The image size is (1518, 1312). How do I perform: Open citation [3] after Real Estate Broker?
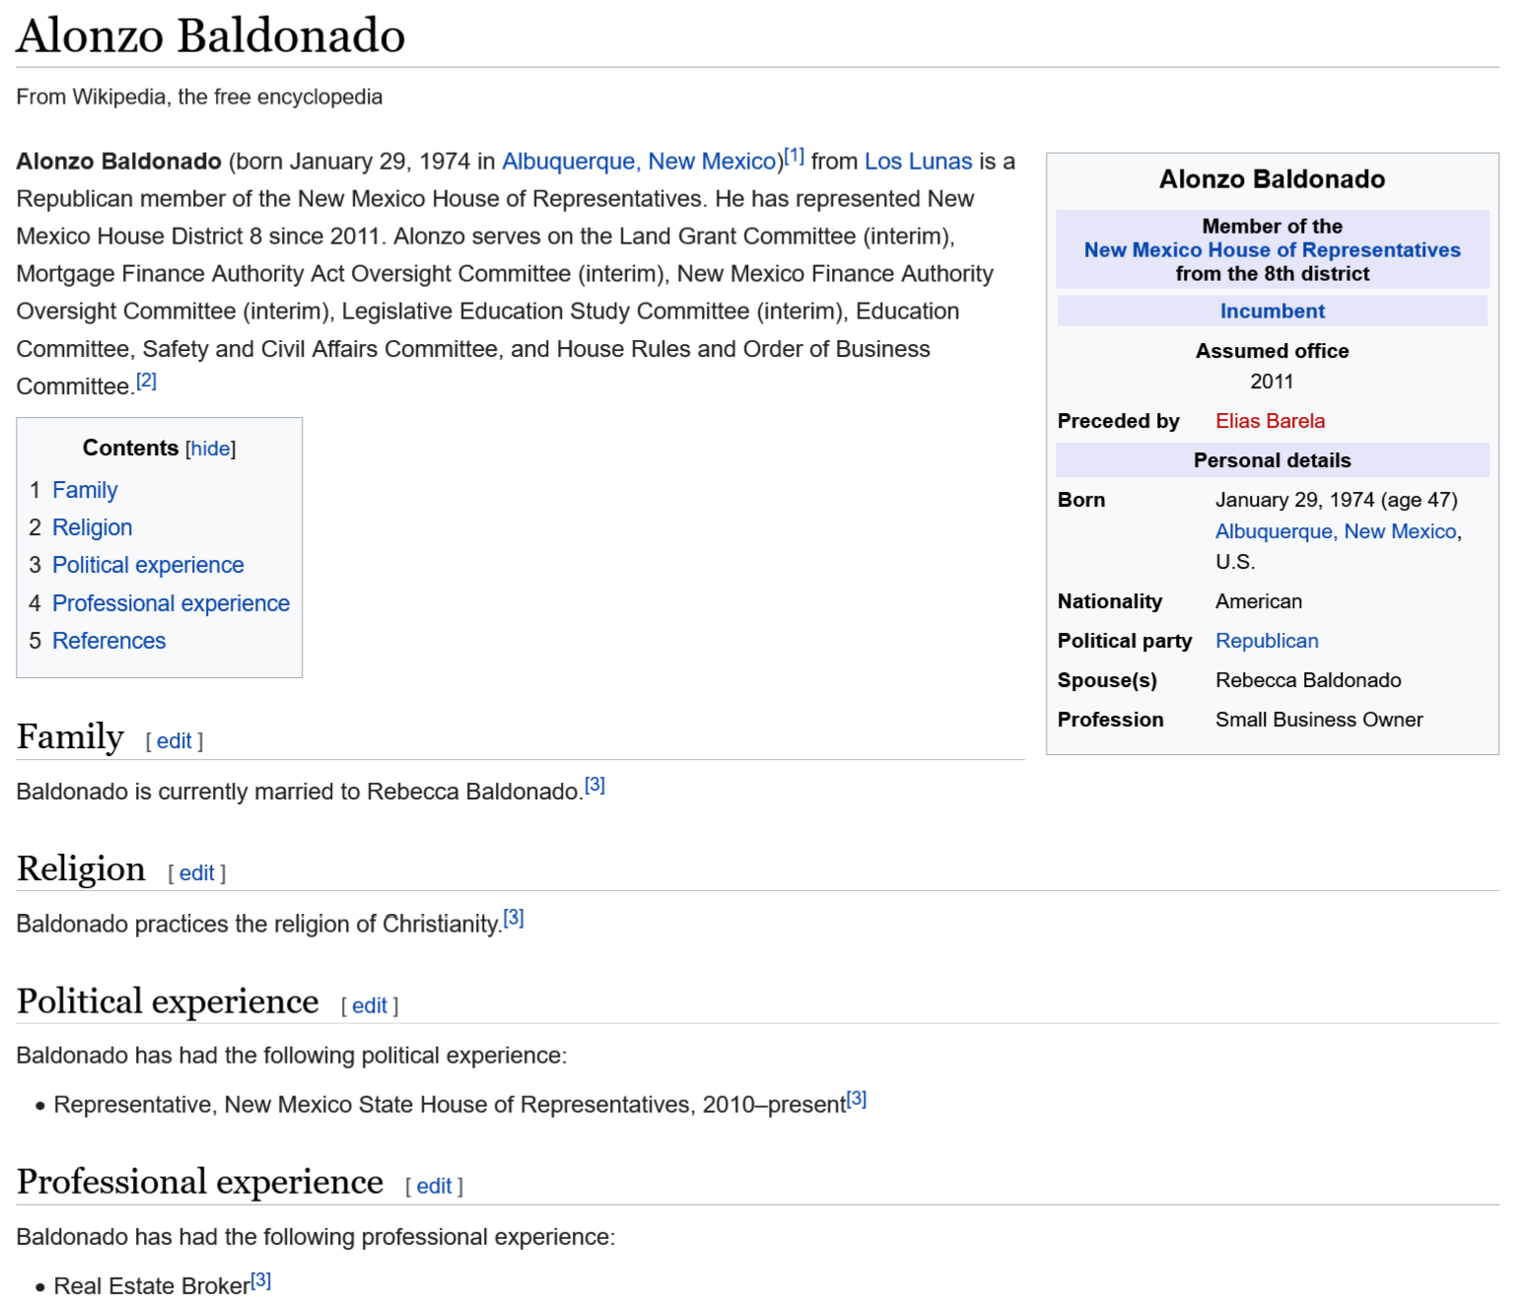point(260,1280)
